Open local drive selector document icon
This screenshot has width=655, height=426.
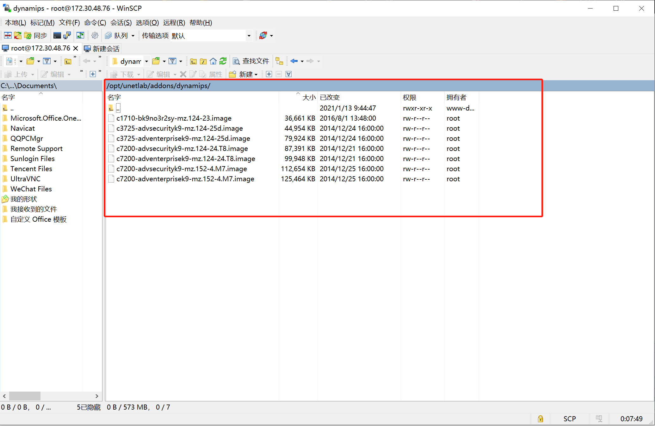pos(10,61)
